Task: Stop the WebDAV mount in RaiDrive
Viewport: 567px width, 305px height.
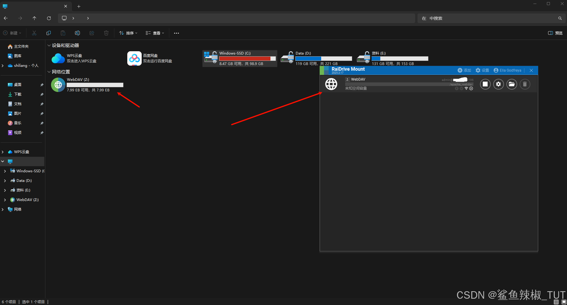Action: (485, 84)
